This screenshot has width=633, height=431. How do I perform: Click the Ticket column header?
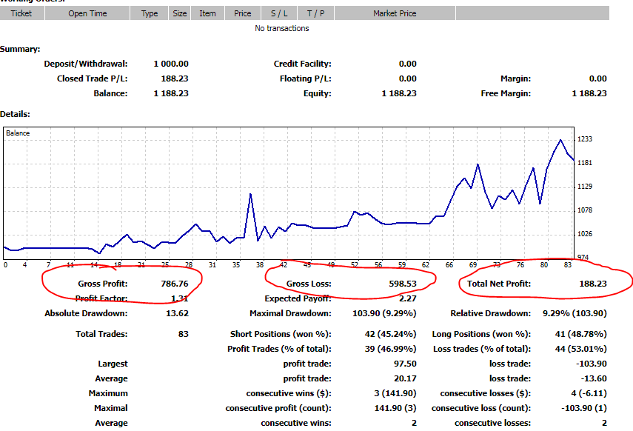21,13
